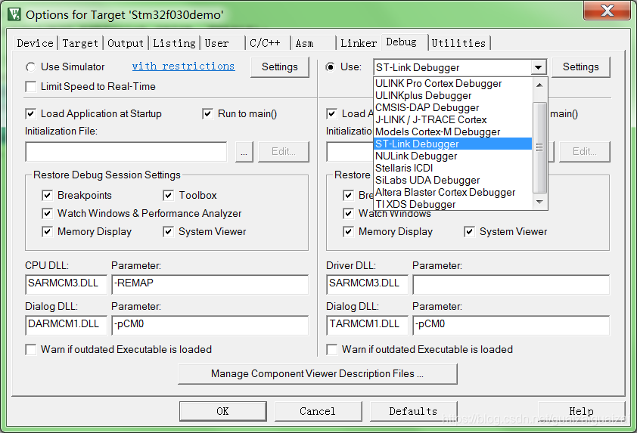
Task: Pick SiLabs UDA Debugger option
Action: (452, 180)
